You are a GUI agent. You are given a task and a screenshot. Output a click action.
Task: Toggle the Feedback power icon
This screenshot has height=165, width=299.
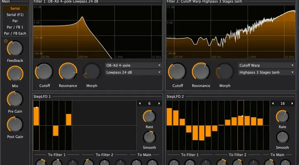(x=6, y=41)
